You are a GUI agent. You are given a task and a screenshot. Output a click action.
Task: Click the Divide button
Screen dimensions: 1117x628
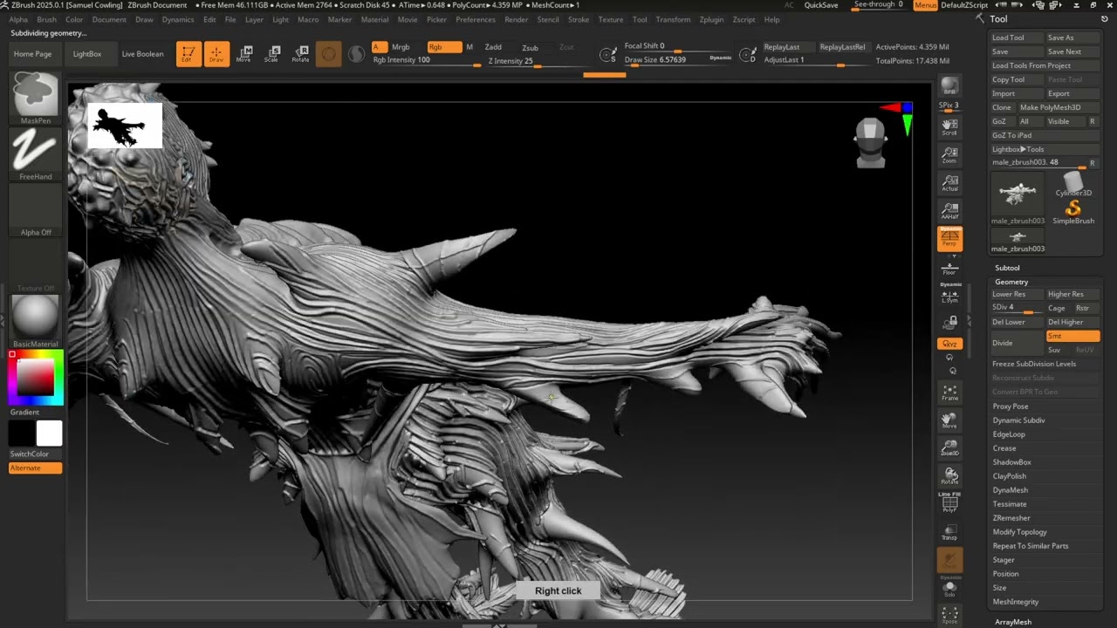point(1017,343)
